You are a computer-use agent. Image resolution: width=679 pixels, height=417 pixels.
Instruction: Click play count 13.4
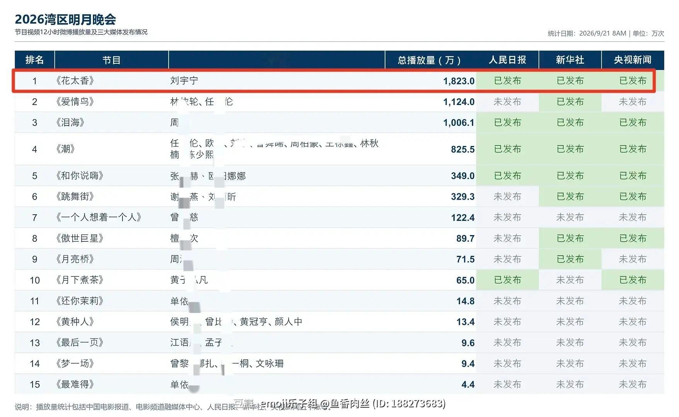tap(465, 322)
